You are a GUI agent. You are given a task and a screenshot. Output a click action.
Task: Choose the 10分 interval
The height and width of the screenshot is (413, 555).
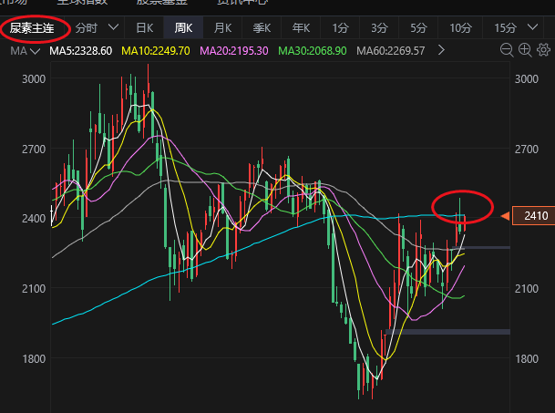point(459,28)
